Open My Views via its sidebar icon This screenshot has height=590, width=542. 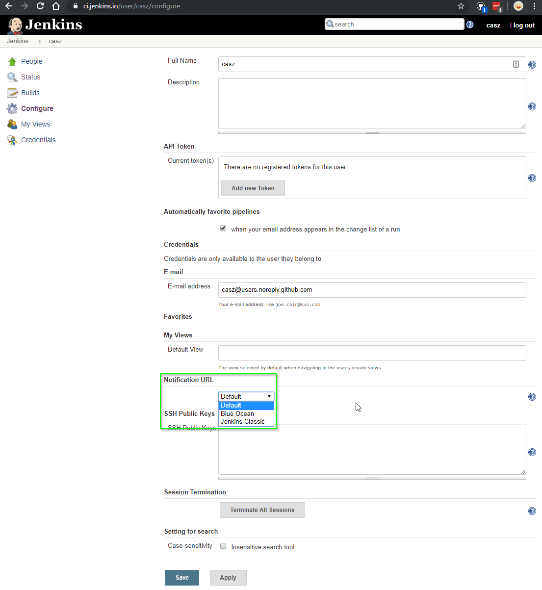12,124
